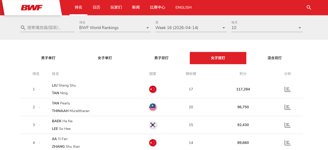328x150 pixels.
Task: Switch to the 男子单打 tab
Action: click(x=48, y=58)
